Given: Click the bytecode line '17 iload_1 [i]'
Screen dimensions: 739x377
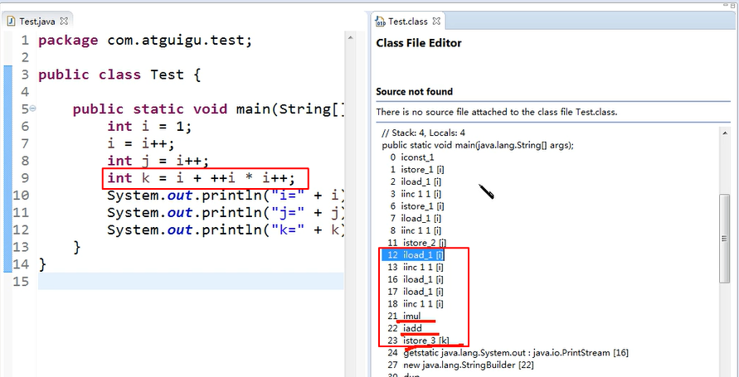Looking at the screenshot, I should [416, 292].
